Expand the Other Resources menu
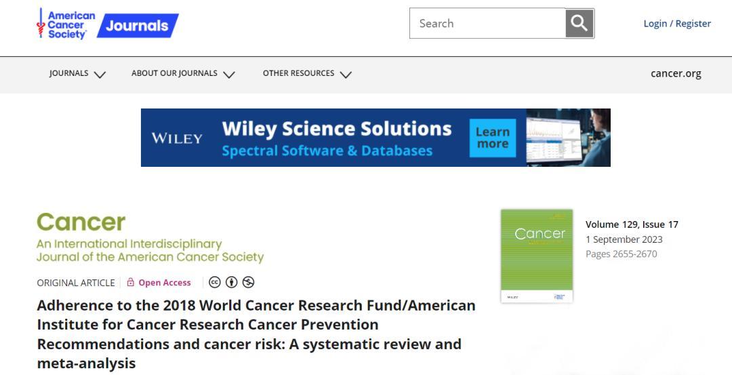Screen dimensions: 732x375 (x=307, y=74)
